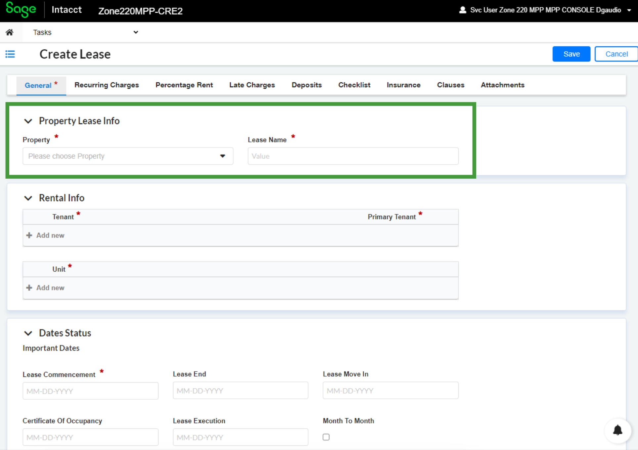Click the Intacct product label

pos(67,10)
